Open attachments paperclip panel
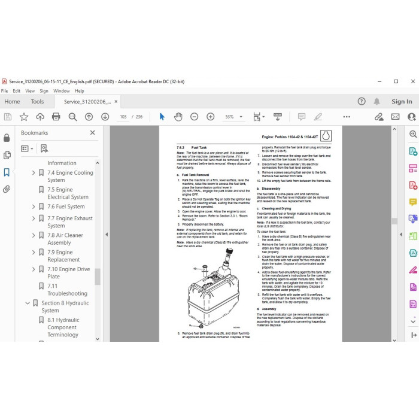This screenshot has width=419, height=419. 7,189
